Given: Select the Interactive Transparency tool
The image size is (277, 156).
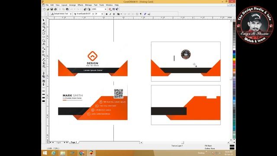Looking at the screenshot, I should [43, 52].
